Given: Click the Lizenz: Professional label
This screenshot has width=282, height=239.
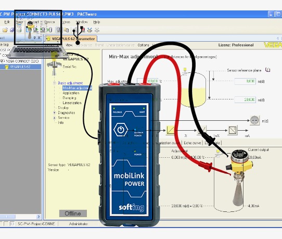Looking at the screenshot, I should (236, 45).
